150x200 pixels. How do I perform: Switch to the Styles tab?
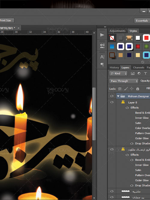click(133, 31)
